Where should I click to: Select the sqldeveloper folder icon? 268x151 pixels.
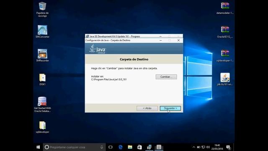tap(42, 127)
